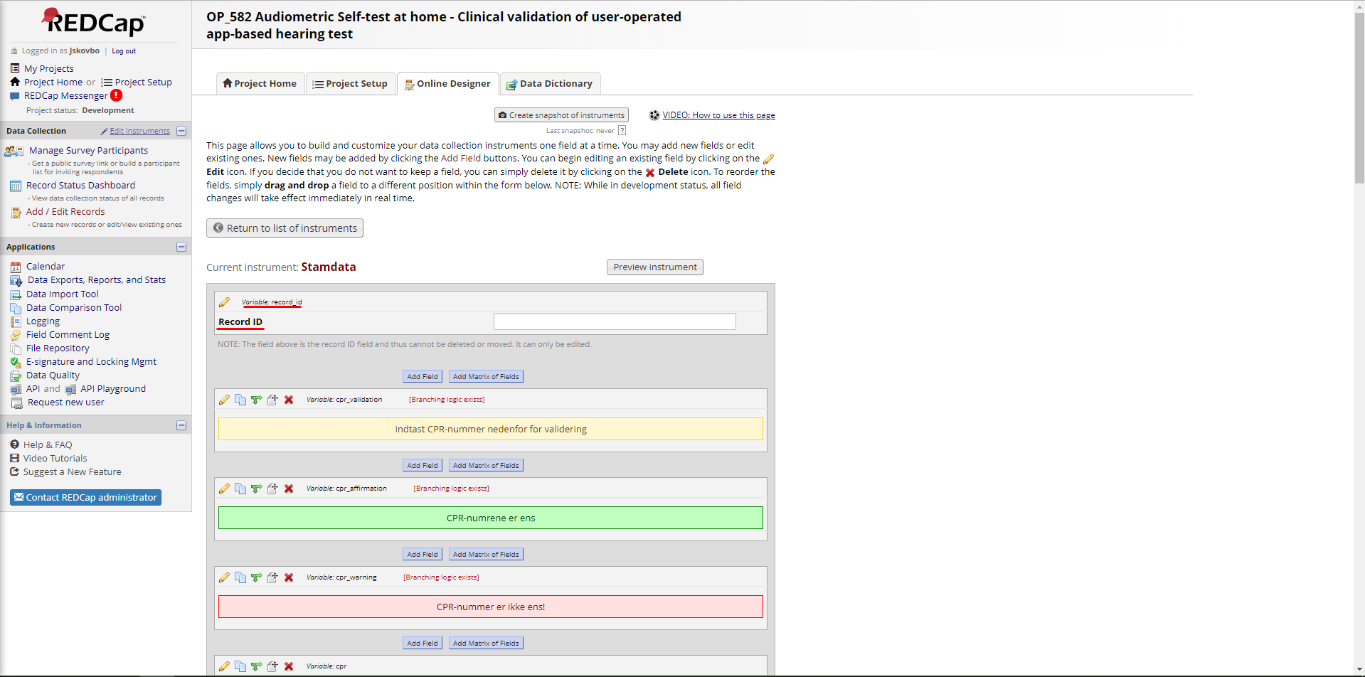
Task: Open Help & FAQ
Action: point(48,444)
